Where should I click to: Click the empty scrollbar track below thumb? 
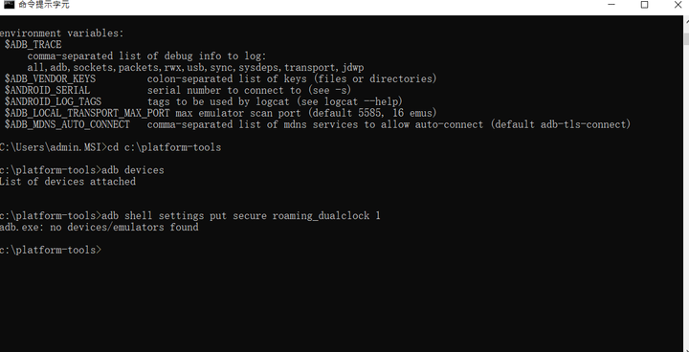[x=686, y=198]
